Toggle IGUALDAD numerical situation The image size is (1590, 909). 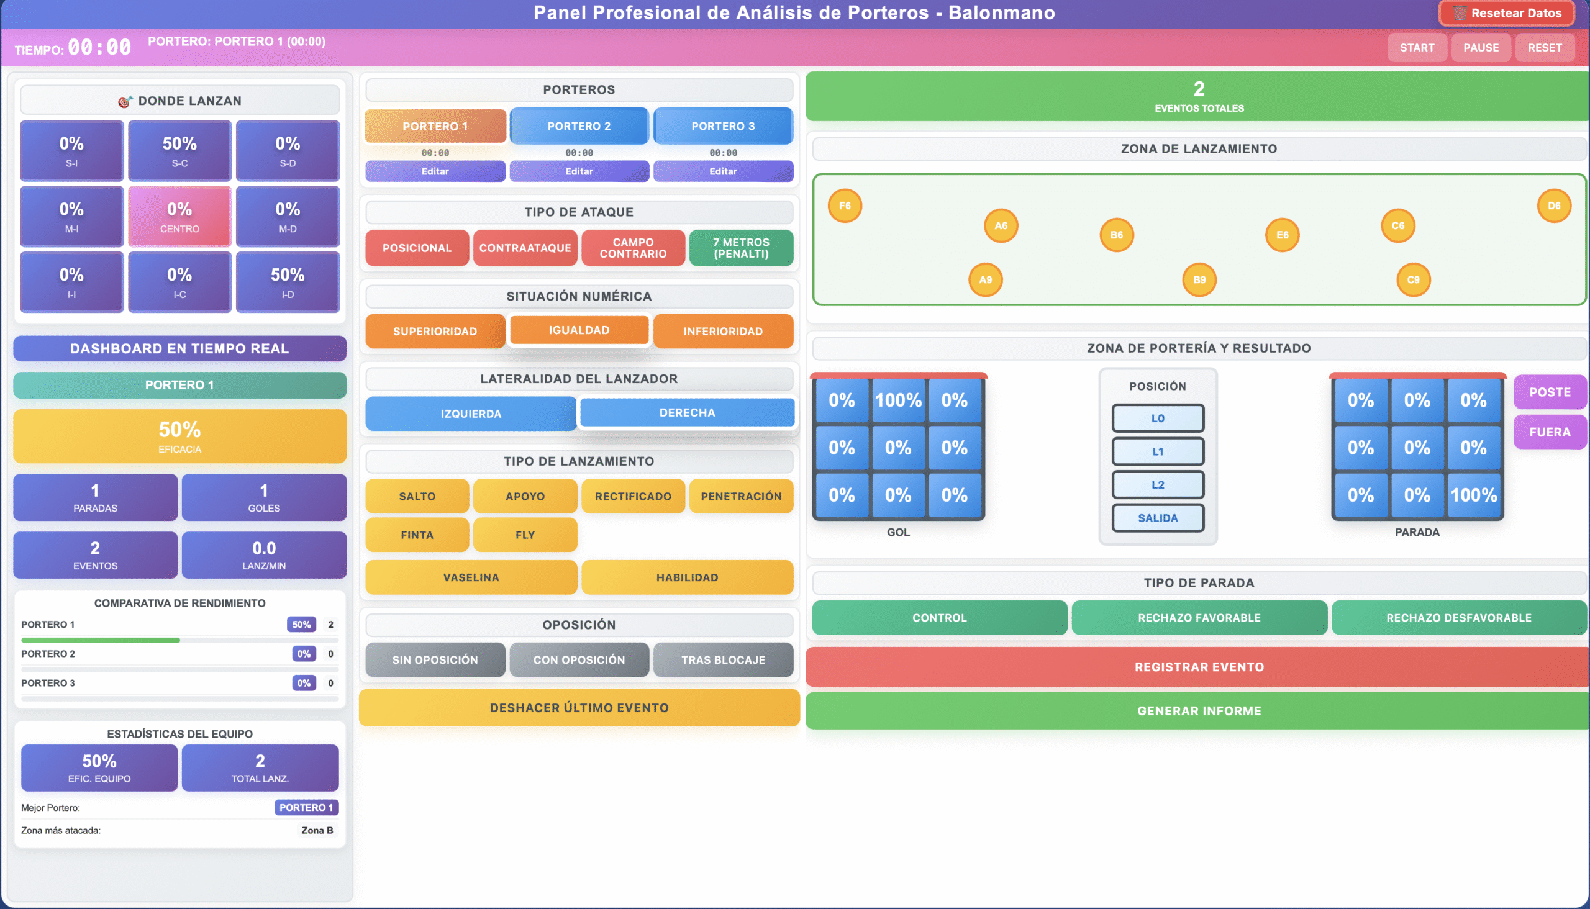click(x=579, y=330)
